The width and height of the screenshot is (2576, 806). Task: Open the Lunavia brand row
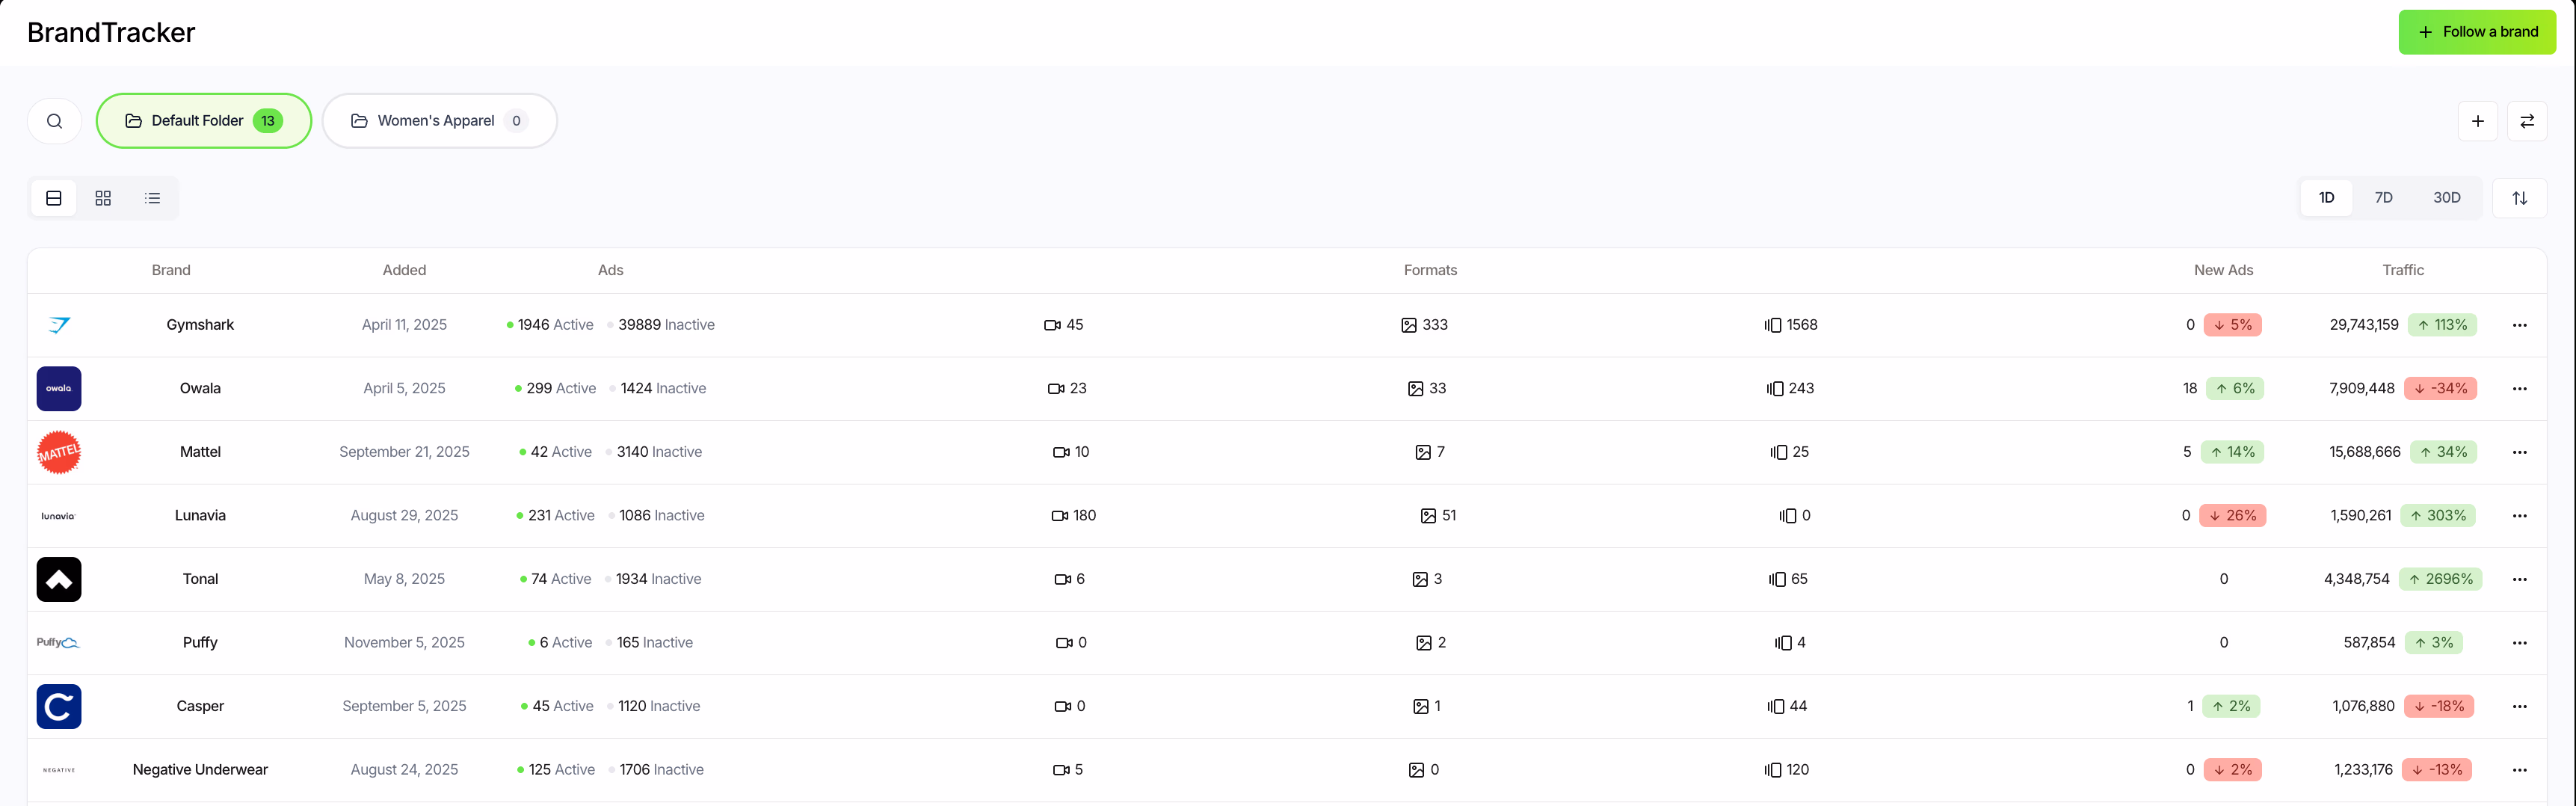click(200, 515)
